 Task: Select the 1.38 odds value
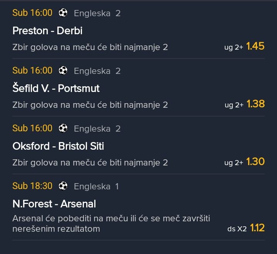255,104
